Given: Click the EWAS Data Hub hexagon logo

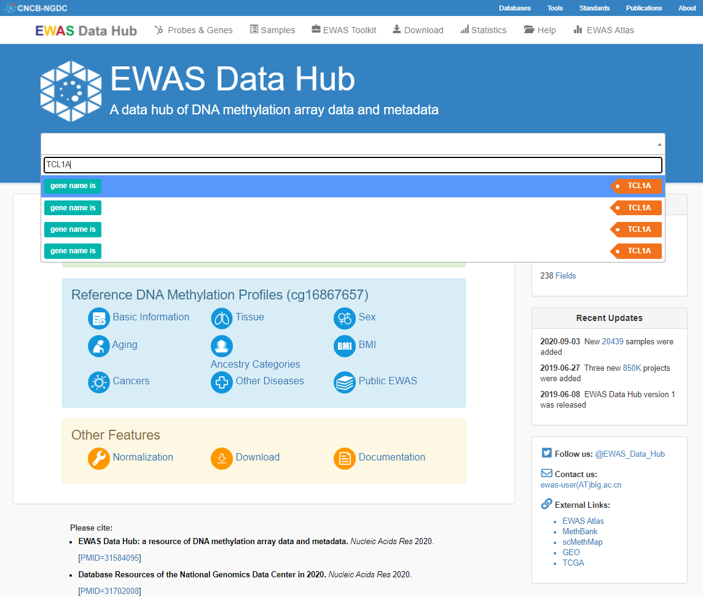Looking at the screenshot, I should tap(71, 91).
